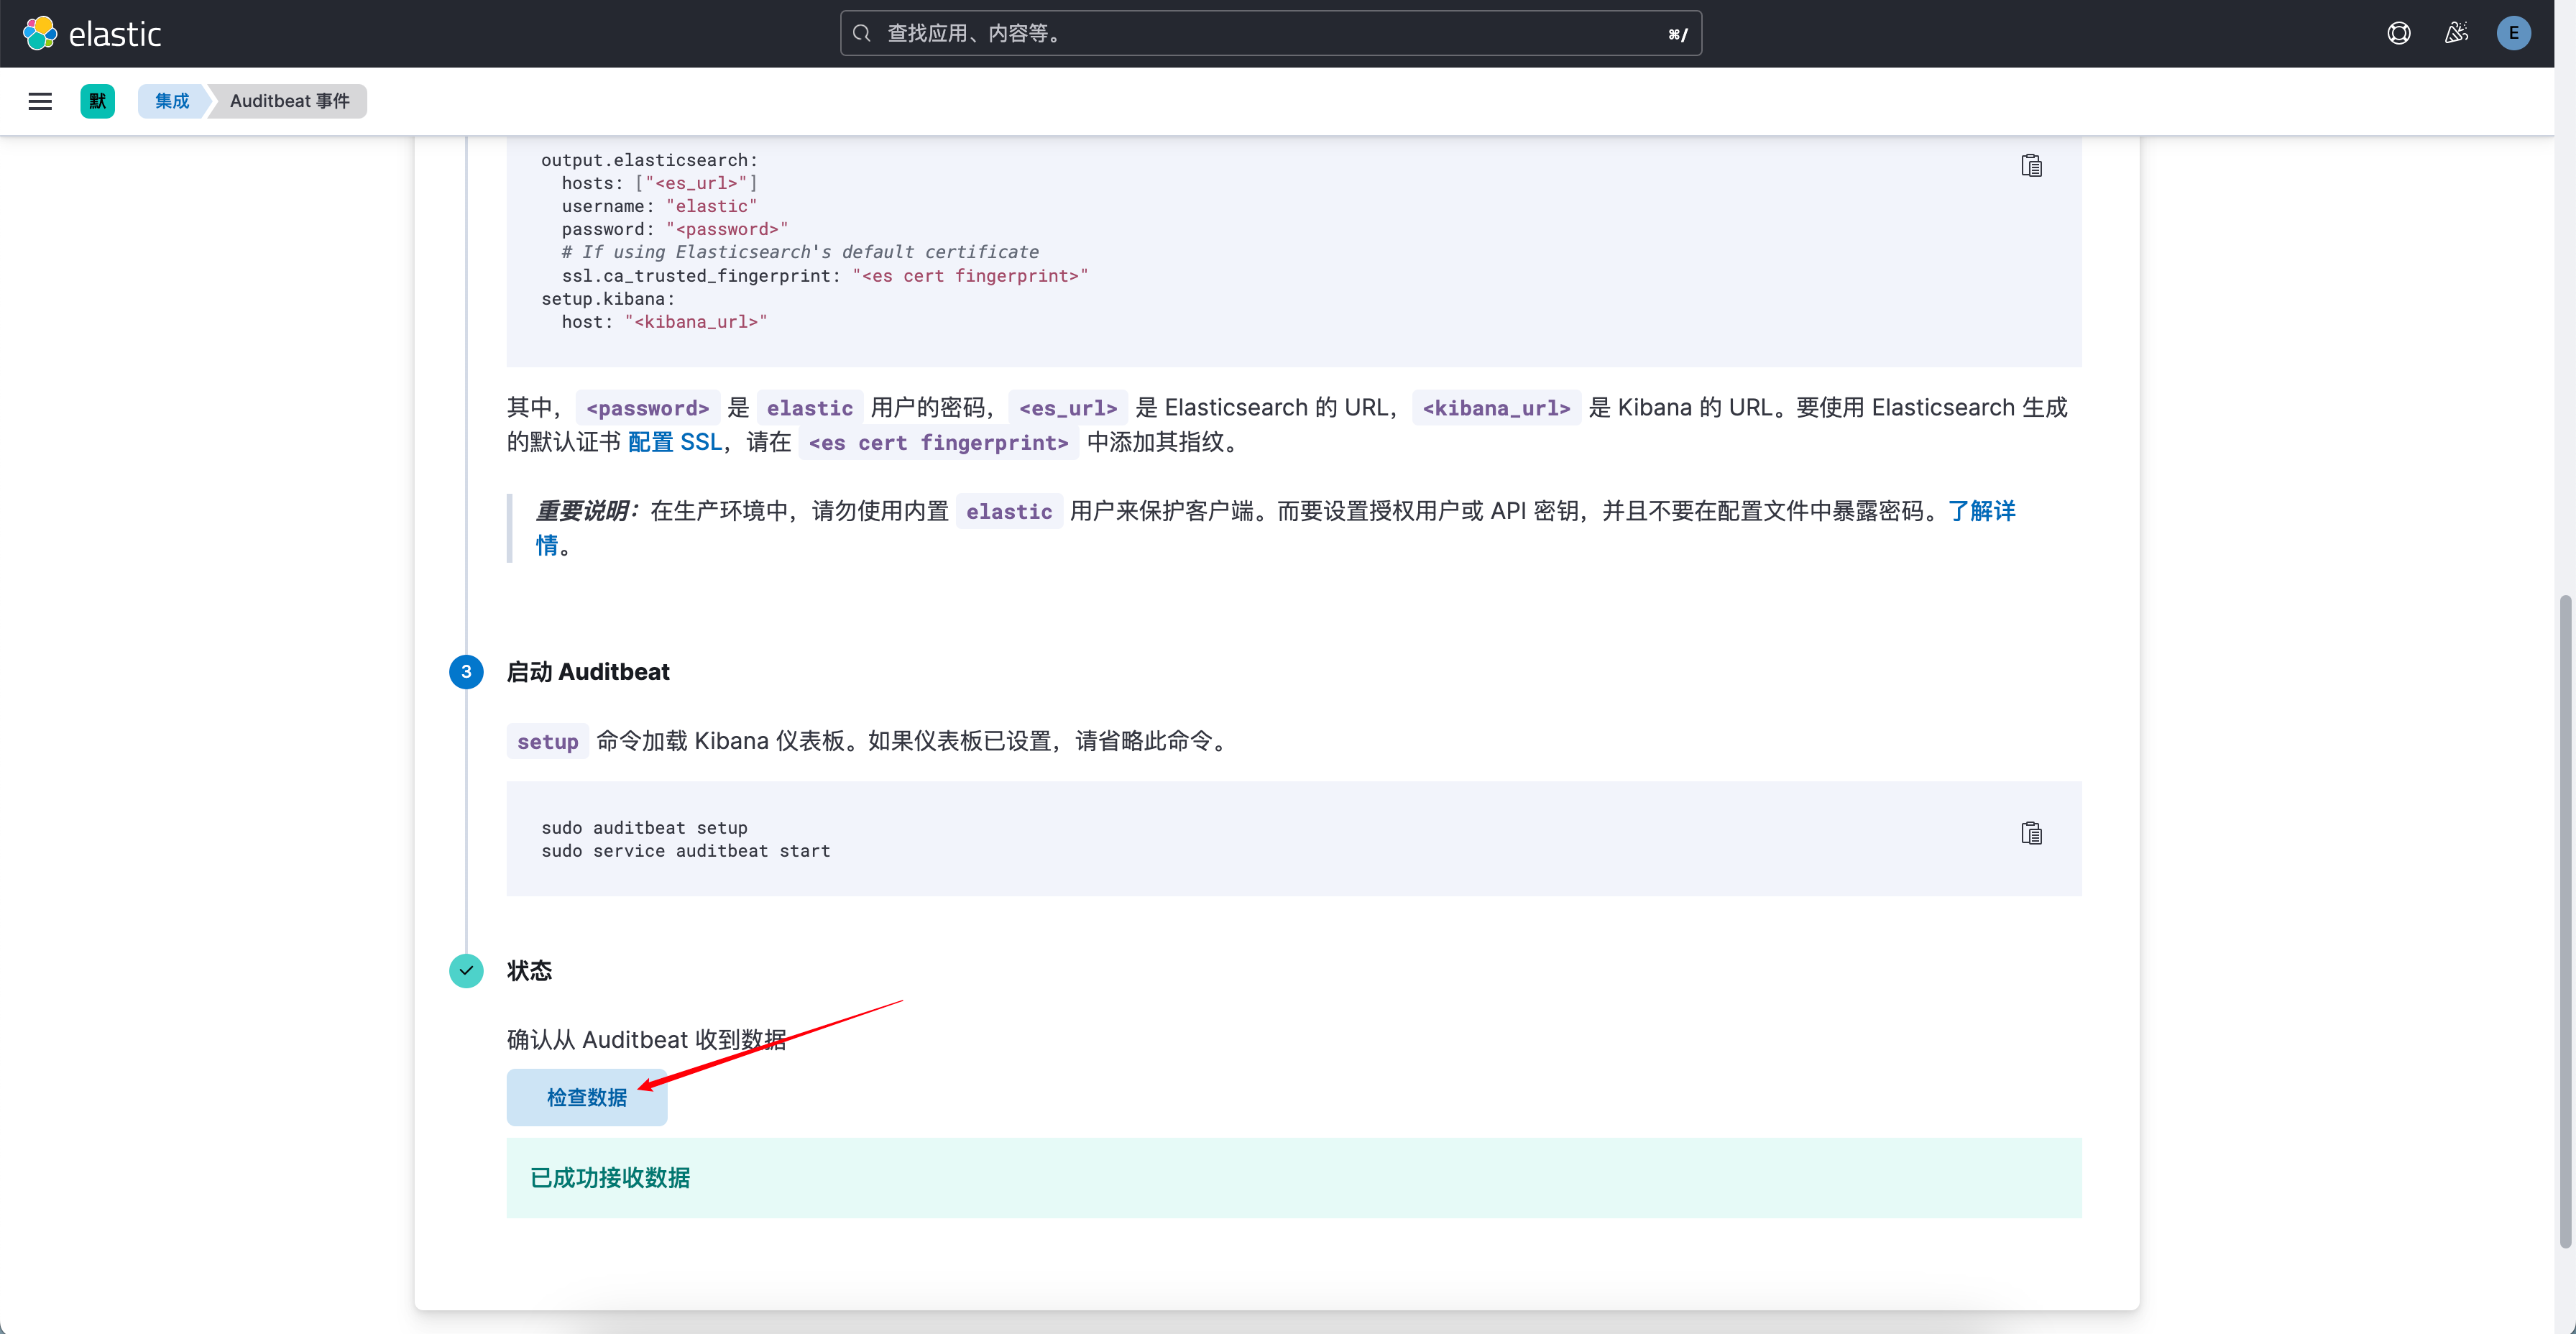Focus the 查找应用、内容等 search field

(1270, 34)
